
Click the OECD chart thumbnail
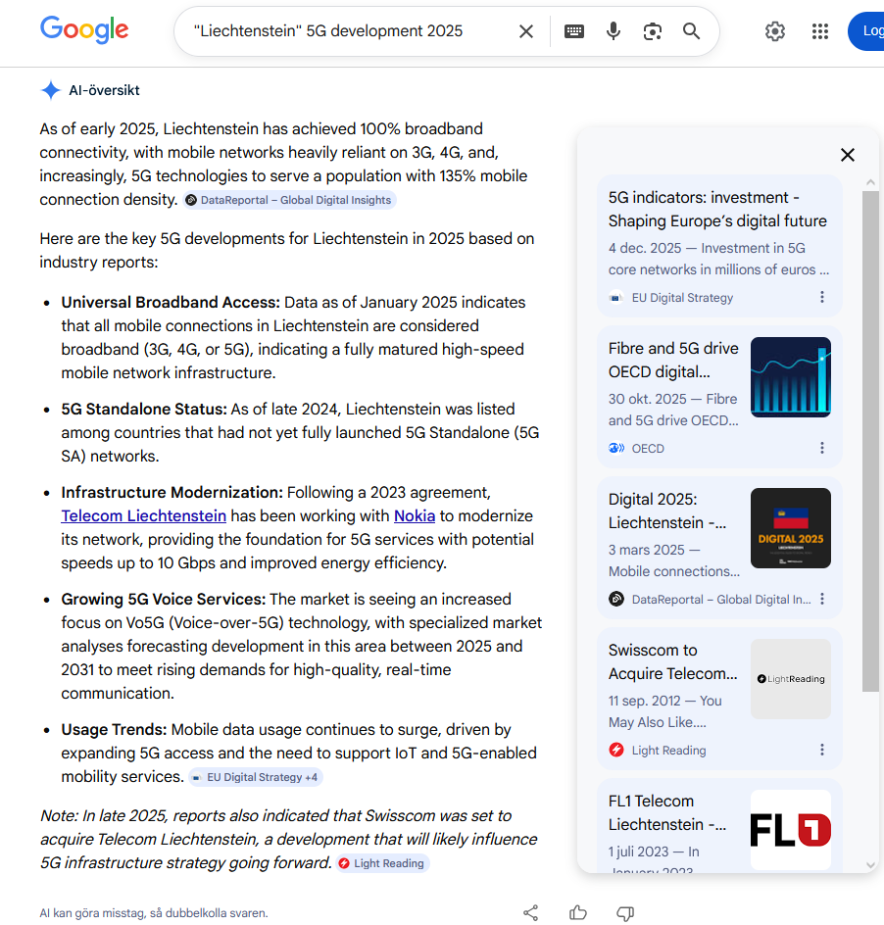click(x=791, y=377)
